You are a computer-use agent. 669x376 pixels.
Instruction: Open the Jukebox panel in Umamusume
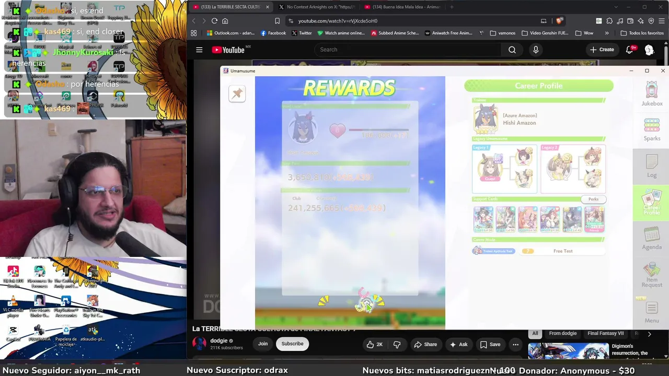tap(652, 94)
